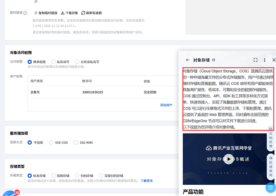Select 不加密 encryption option

pos(30,142)
